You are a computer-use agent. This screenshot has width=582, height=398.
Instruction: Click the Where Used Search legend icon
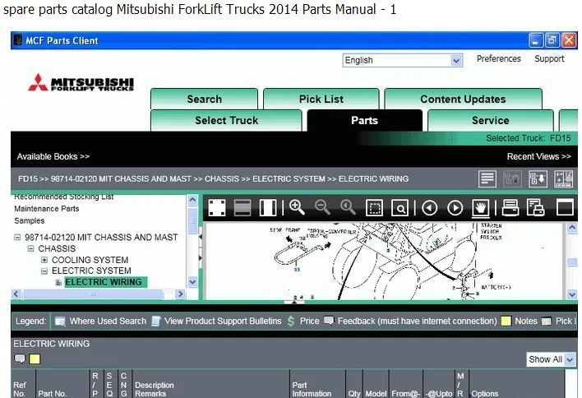[x=60, y=322]
